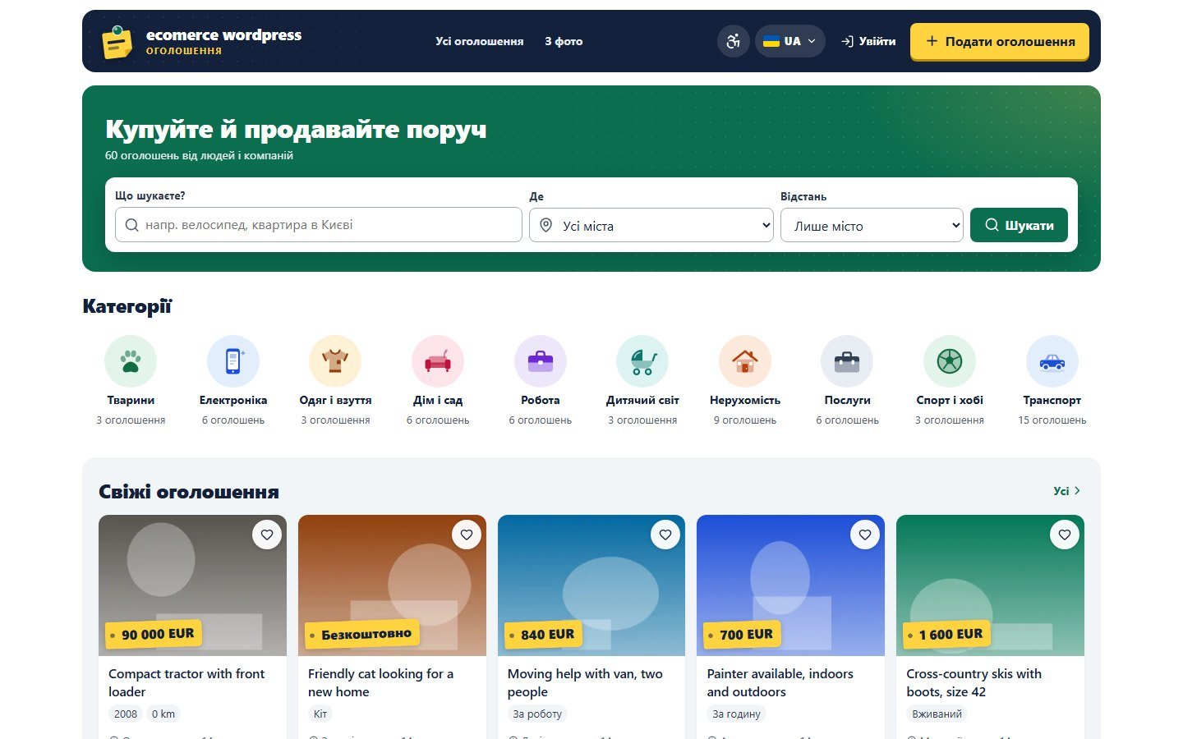Viewport: 1183px width, 739px height.
Task: Click the Шукати search button
Action: (x=1019, y=225)
